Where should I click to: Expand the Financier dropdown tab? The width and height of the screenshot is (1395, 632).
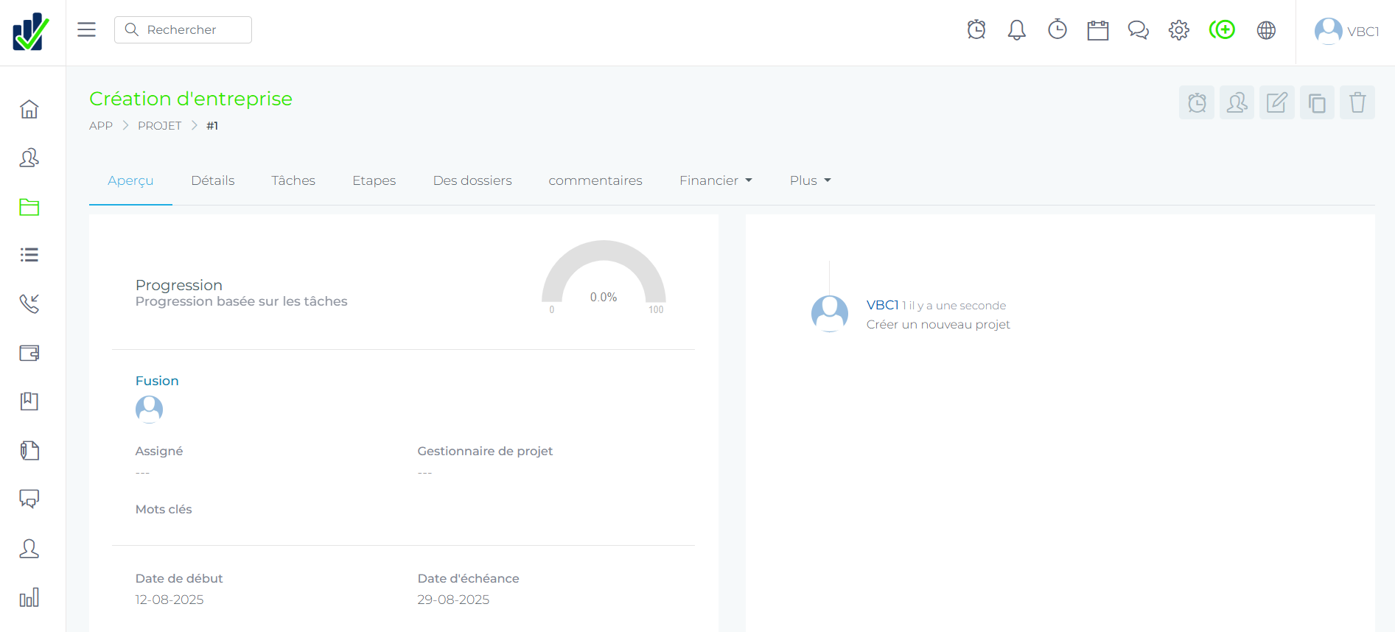click(715, 180)
